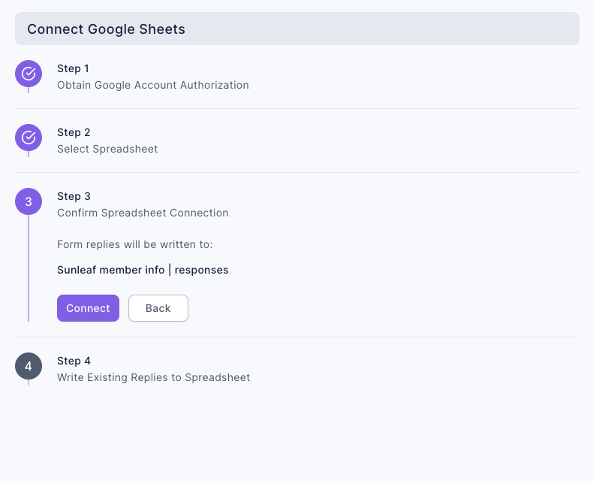Click the Step 3 number circle

point(29,201)
